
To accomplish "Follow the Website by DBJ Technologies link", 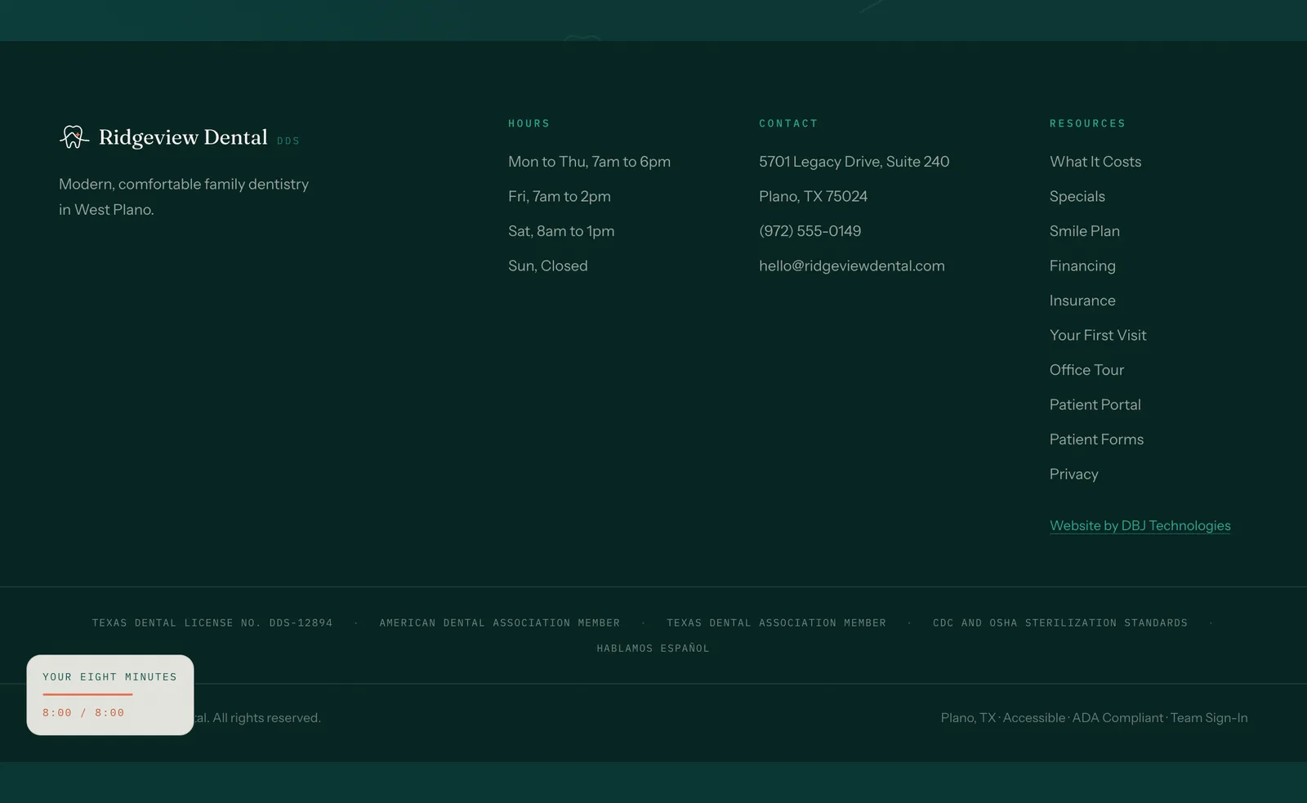I will coord(1140,525).
